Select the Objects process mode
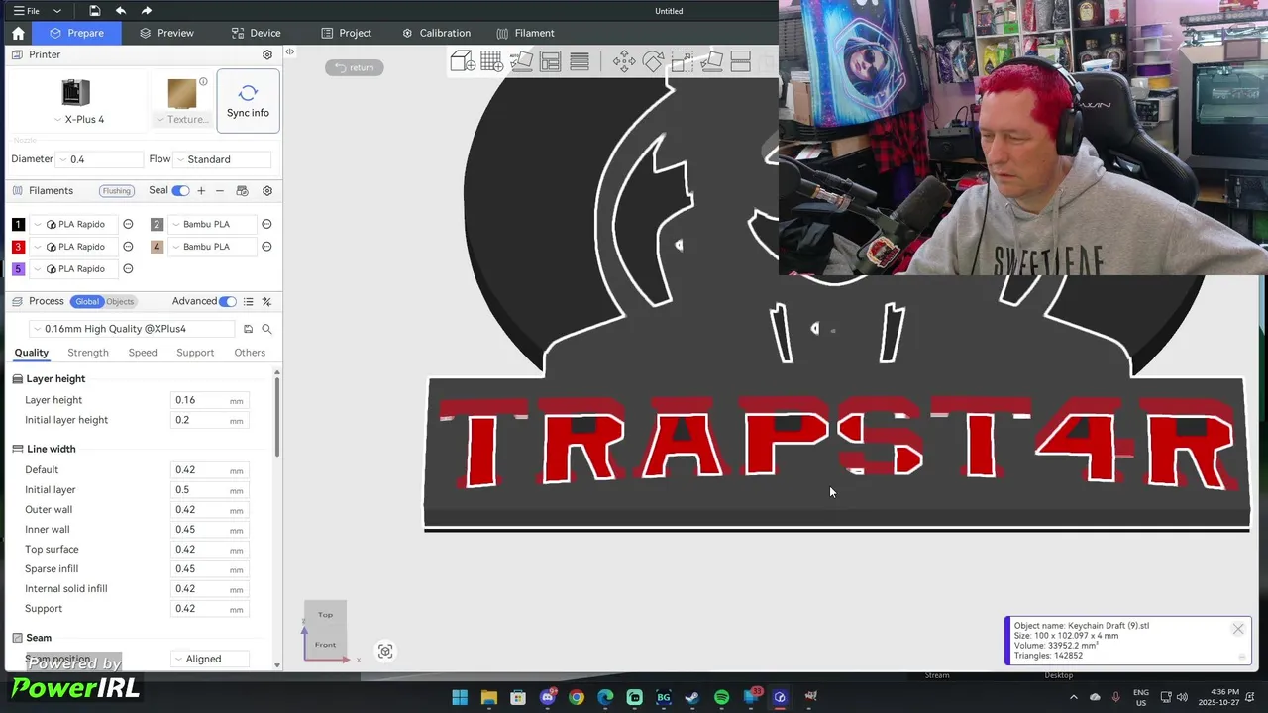1268x713 pixels. tap(120, 301)
